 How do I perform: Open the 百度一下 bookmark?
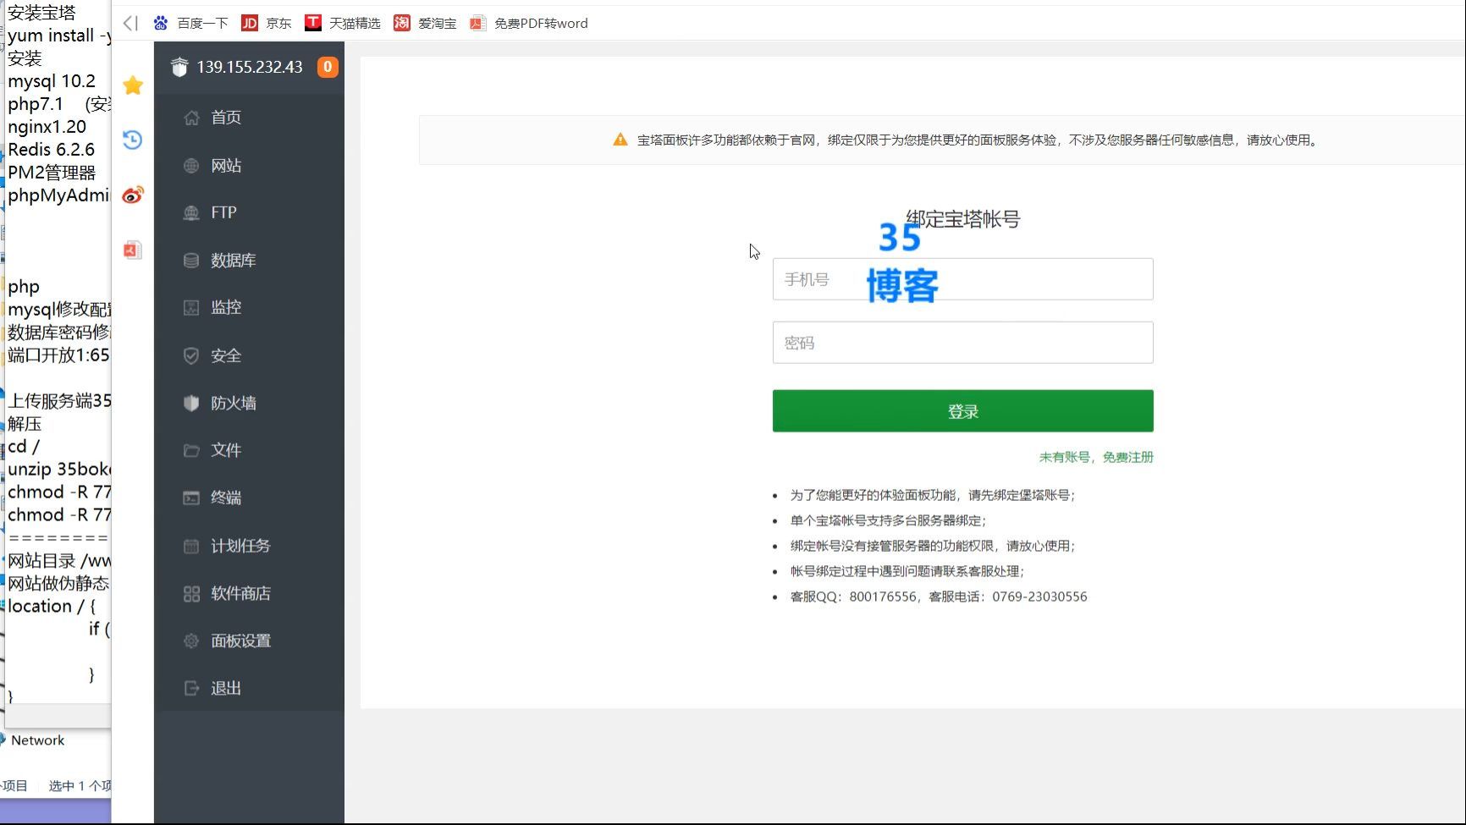click(x=191, y=23)
